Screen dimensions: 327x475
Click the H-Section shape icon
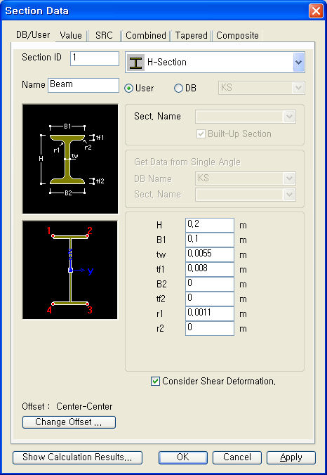[x=135, y=63]
